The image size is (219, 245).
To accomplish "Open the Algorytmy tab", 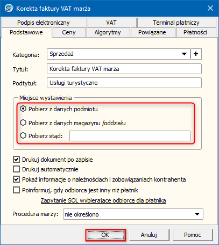I will click(x=108, y=32).
